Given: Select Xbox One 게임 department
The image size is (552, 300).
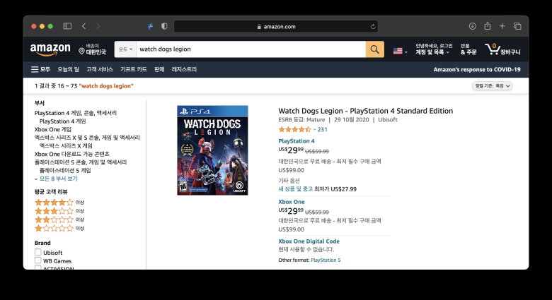Looking at the screenshot, I should [53, 129].
